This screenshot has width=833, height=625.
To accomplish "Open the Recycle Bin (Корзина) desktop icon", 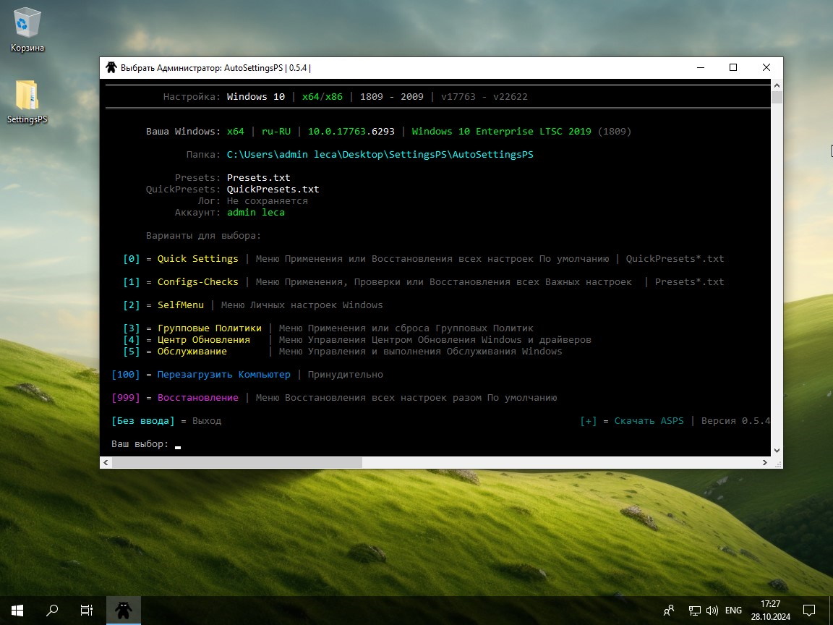I will pyautogui.click(x=27, y=30).
